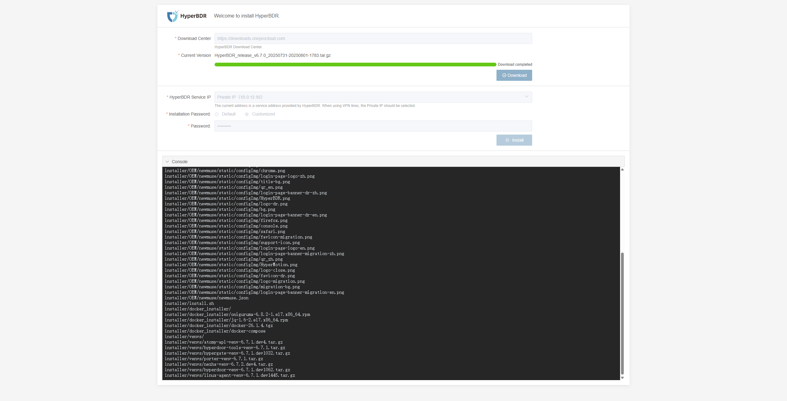The width and height of the screenshot is (787, 401).
Task: Collapse the Console panel chevron
Action: (167, 162)
